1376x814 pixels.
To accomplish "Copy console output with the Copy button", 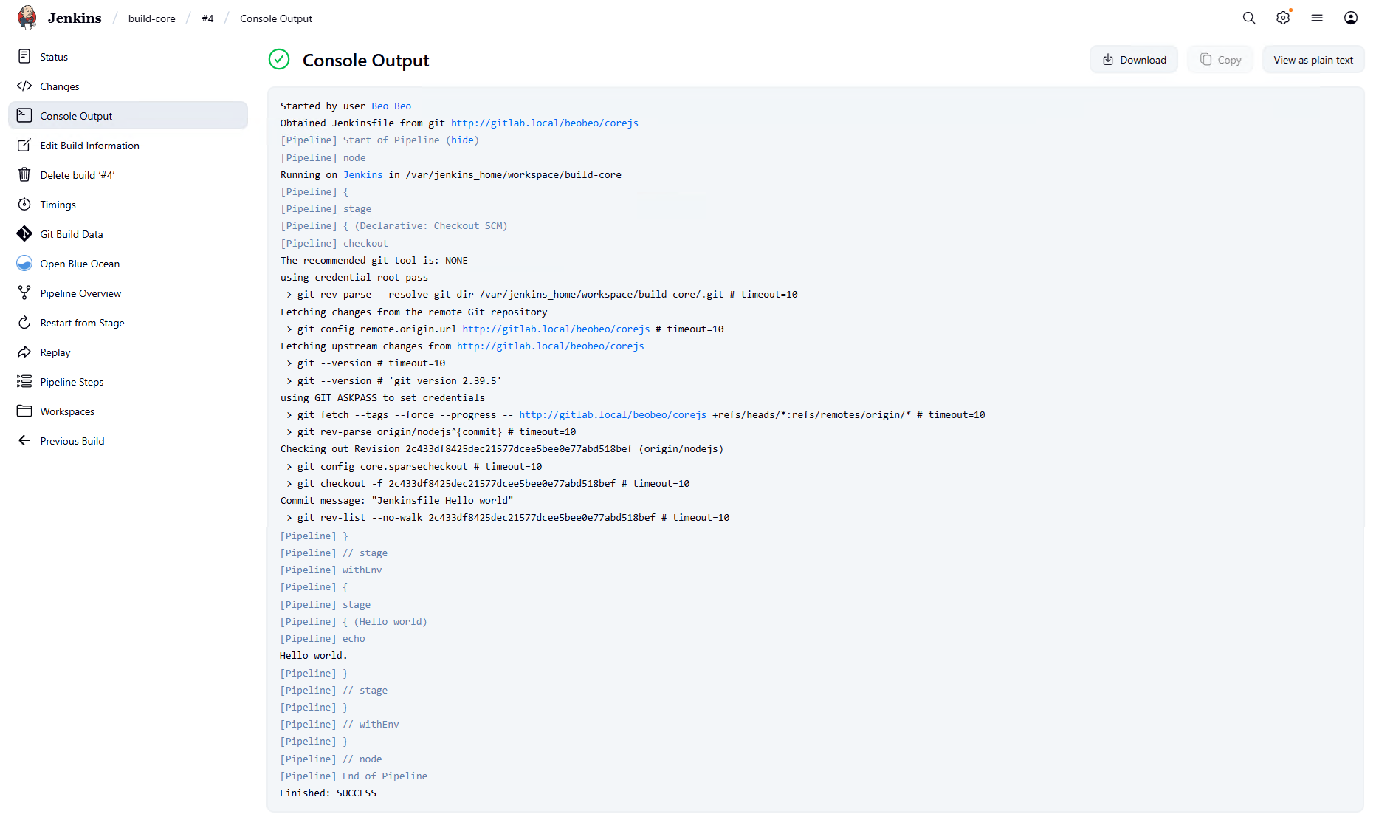I will 1220,60.
